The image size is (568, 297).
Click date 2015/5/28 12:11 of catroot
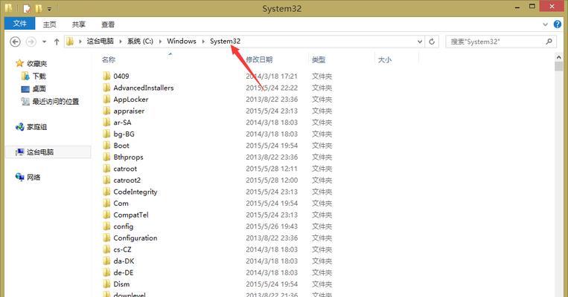pyautogui.click(x=272, y=169)
